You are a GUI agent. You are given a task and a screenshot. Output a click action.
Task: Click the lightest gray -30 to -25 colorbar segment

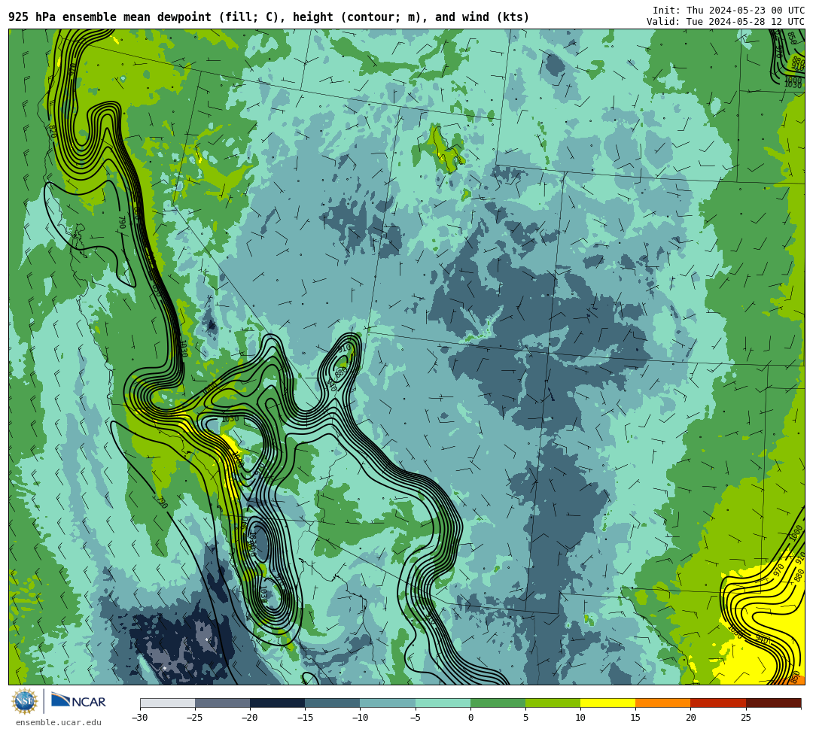[167, 703]
